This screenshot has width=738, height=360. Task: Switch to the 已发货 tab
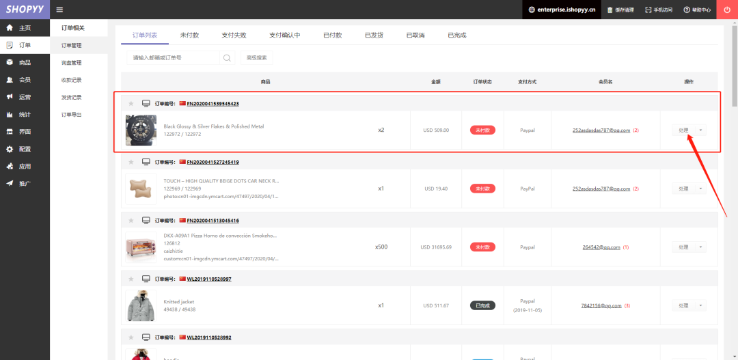tap(374, 36)
